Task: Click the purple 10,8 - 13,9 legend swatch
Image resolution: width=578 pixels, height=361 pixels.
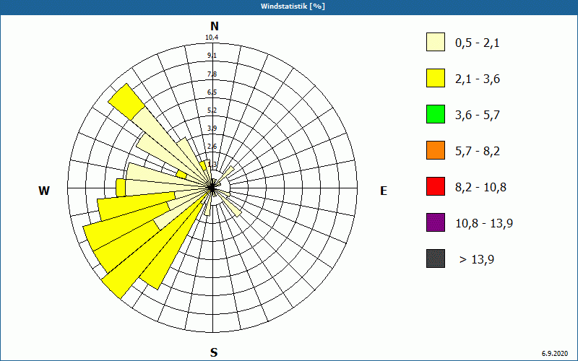Action: point(436,222)
